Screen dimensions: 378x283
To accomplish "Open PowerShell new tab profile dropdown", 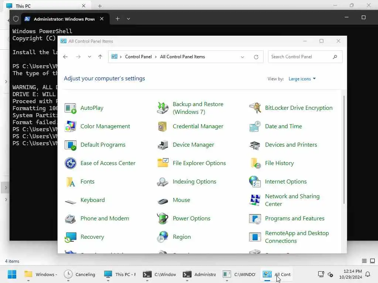I will coord(128,19).
